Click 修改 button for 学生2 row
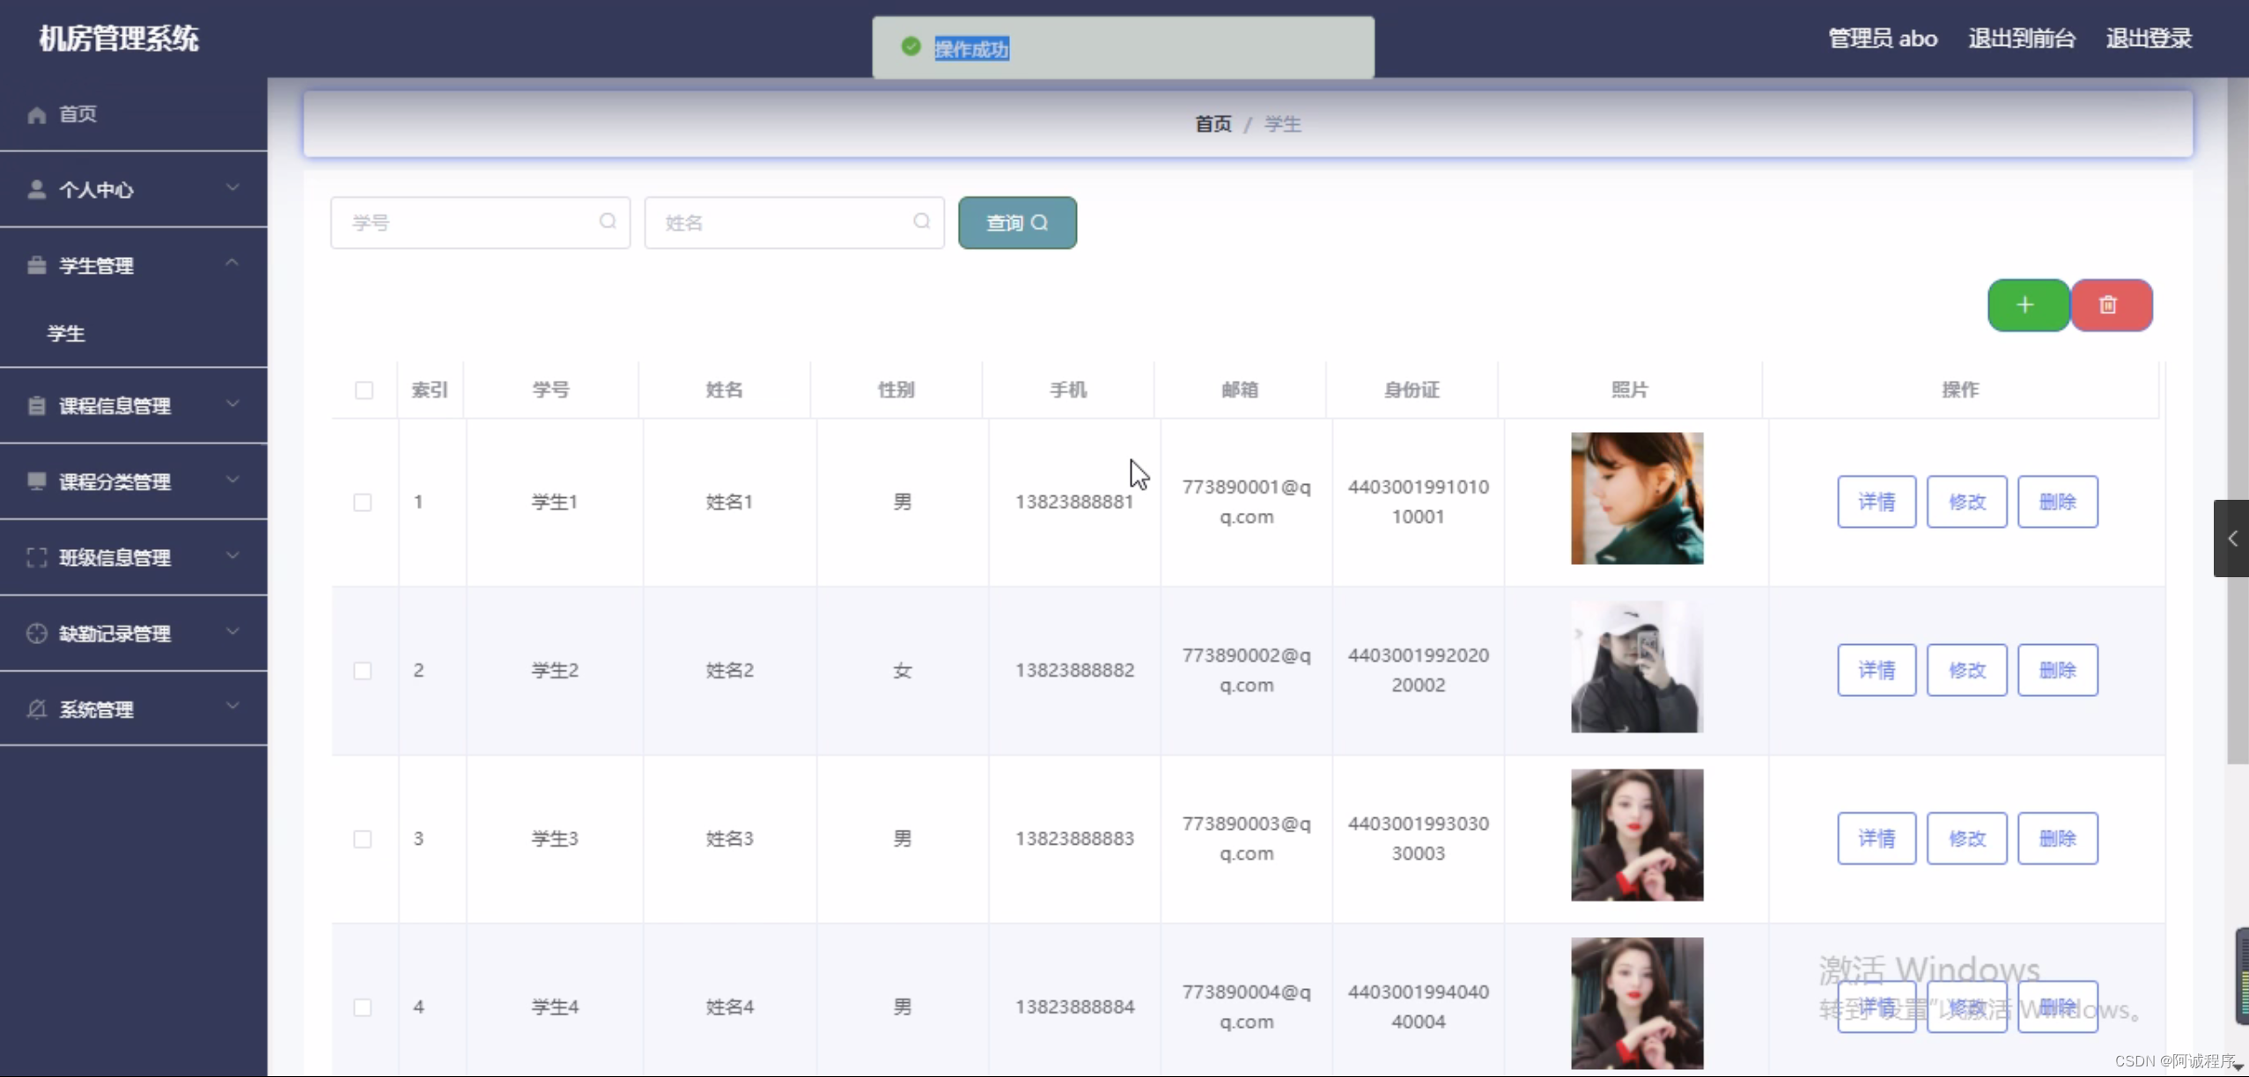The width and height of the screenshot is (2249, 1077). point(1966,670)
